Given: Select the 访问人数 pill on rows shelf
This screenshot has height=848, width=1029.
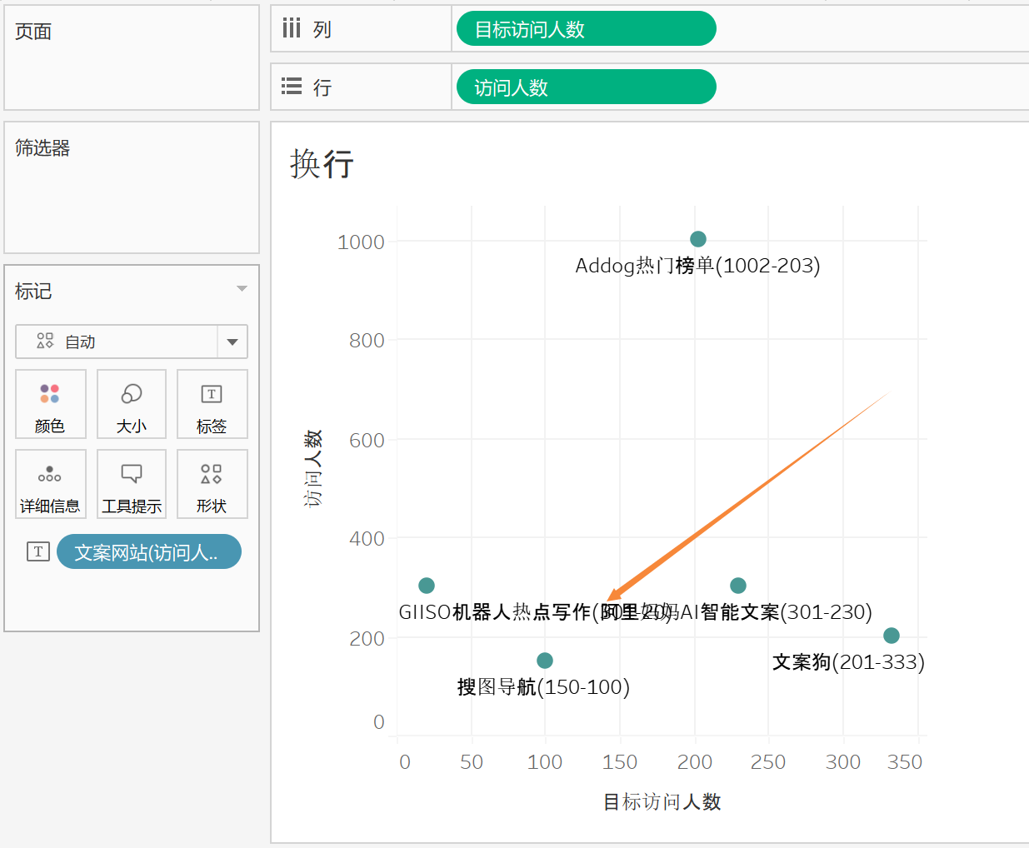Looking at the screenshot, I should pos(587,87).
